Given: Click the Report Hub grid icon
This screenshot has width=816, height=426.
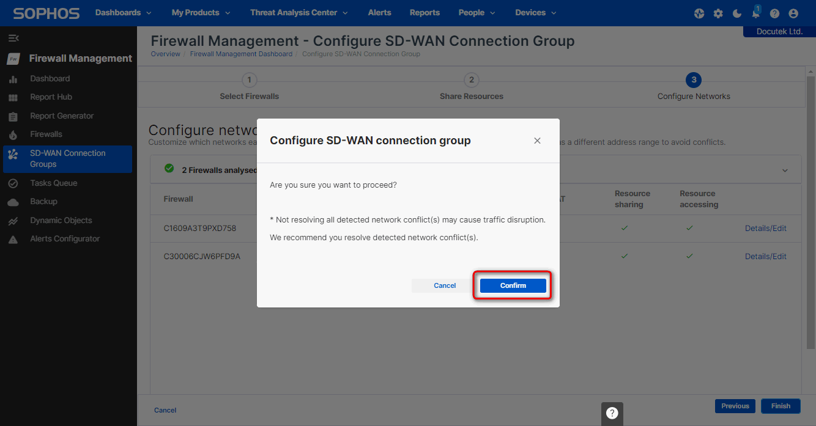Looking at the screenshot, I should point(13,98).
